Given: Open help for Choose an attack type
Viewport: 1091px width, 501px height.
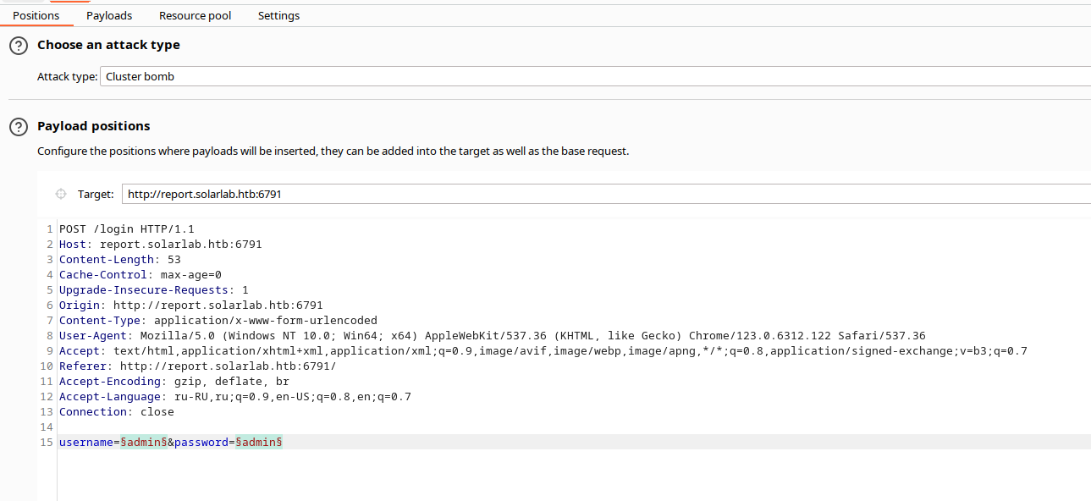Looking at the screenshot, I should pos(19,46).
